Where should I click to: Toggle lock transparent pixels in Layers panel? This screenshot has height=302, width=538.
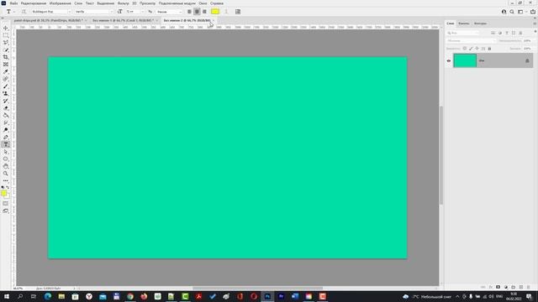point(465,49)
